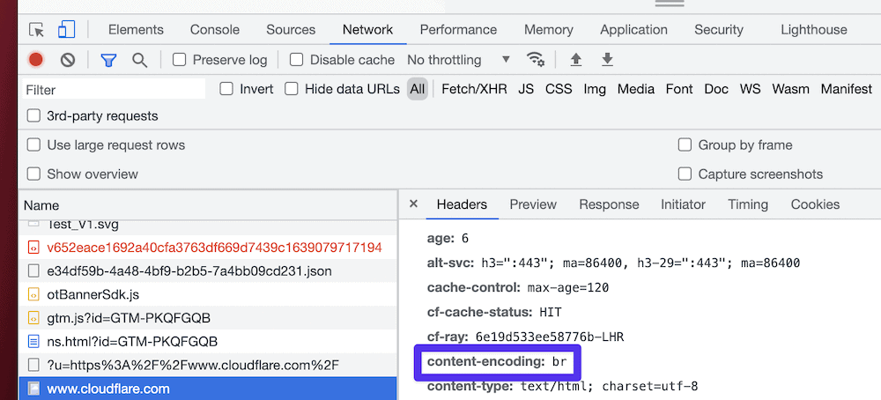Open network conditions wifi icon
This screenshot has width=881, height=400.
[x=535, y=60]
